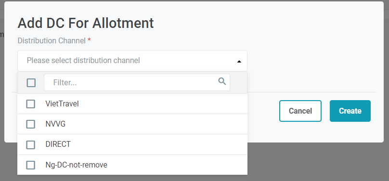Enable the DIRECT checkbox

30,144
